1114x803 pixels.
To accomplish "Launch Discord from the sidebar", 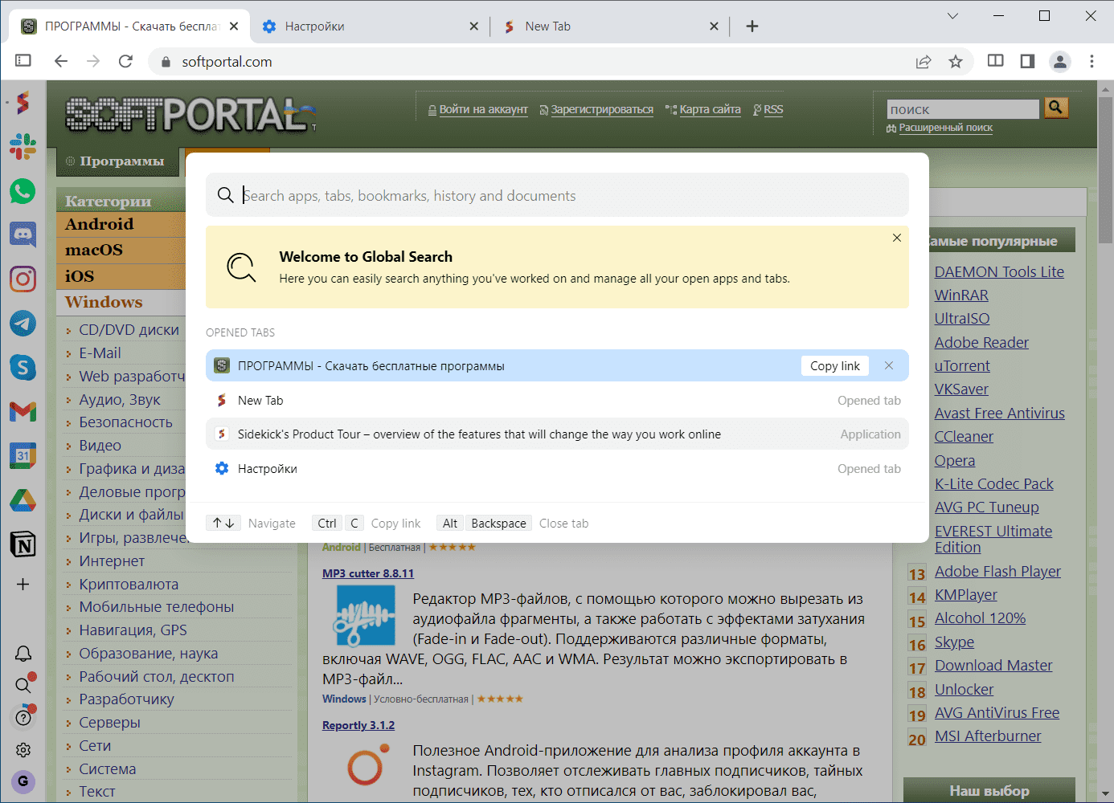I will 23,234.
